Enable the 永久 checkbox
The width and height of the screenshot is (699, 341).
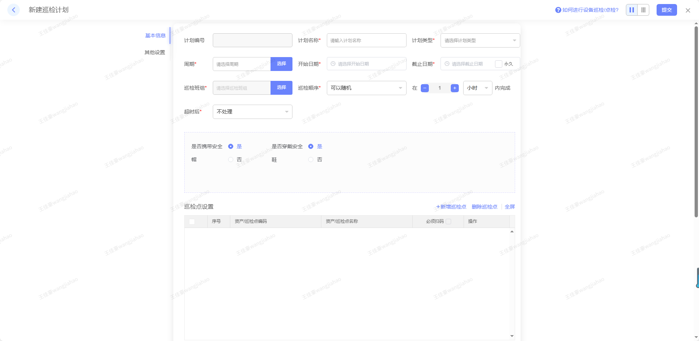498,64
